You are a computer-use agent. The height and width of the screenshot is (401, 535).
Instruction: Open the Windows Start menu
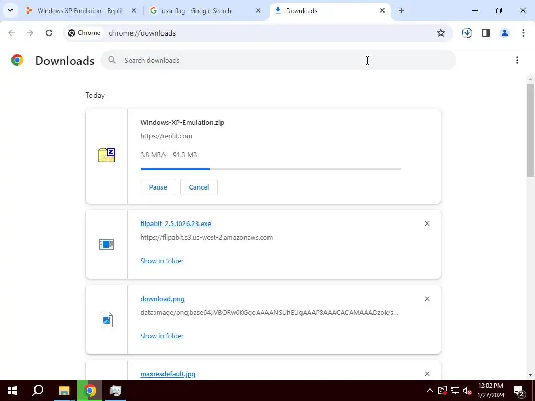tap(13, 391)
